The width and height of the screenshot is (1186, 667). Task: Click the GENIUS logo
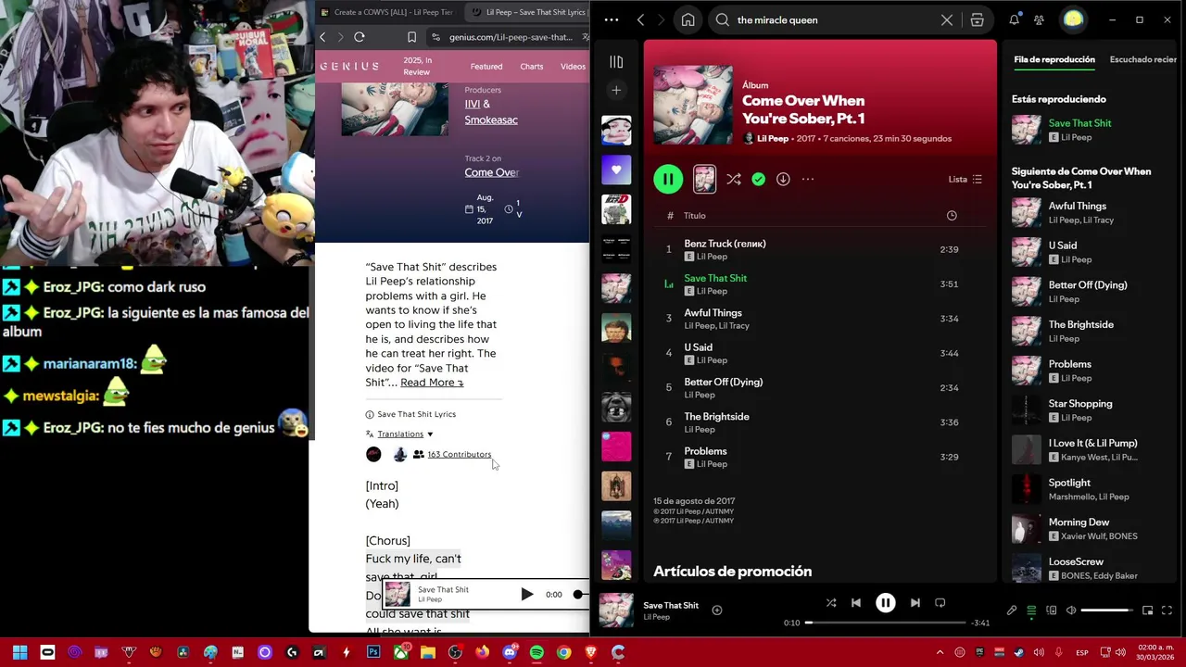coord(349,67)
